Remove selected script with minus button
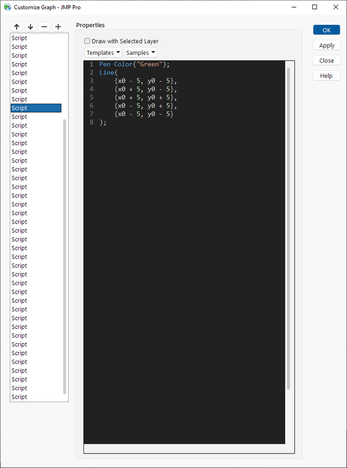This screenshot has height=468, width=347. 44,27
